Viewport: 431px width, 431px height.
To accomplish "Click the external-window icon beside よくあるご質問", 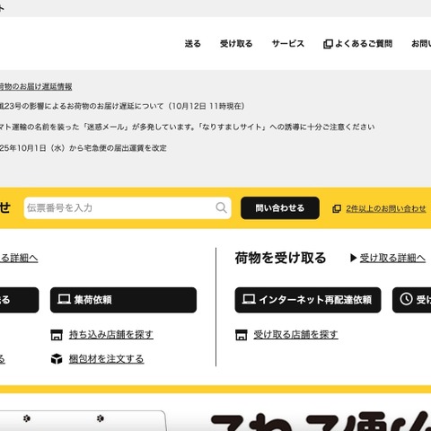I will point(328,44).
